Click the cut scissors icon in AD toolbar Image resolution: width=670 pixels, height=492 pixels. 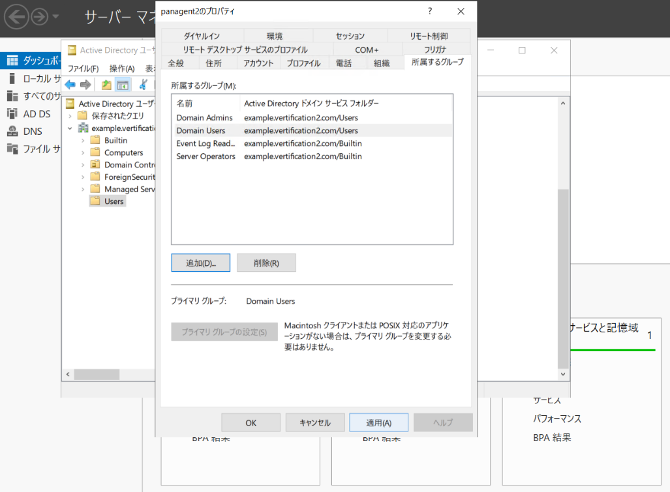click(144, 85)
